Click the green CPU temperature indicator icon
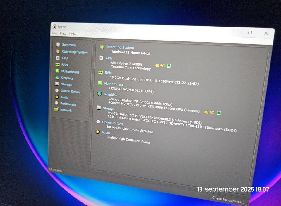The image size is (281, 206). pos(169,66)
